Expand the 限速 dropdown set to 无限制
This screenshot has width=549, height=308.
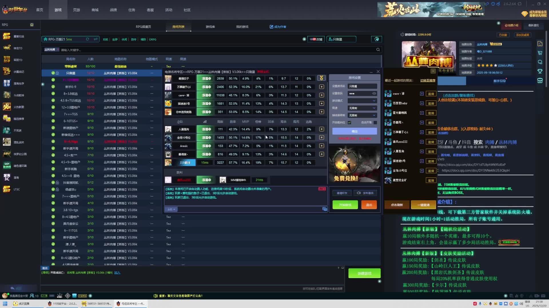tap(362, 108)
